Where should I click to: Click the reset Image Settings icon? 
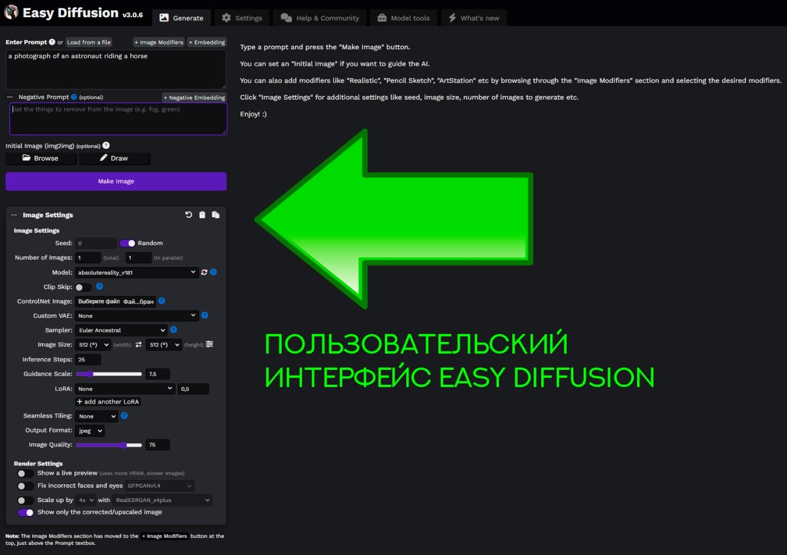pos(188,215)
